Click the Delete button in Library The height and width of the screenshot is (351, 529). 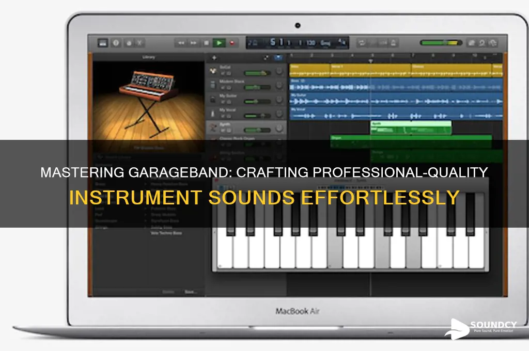tap(168, 292)
